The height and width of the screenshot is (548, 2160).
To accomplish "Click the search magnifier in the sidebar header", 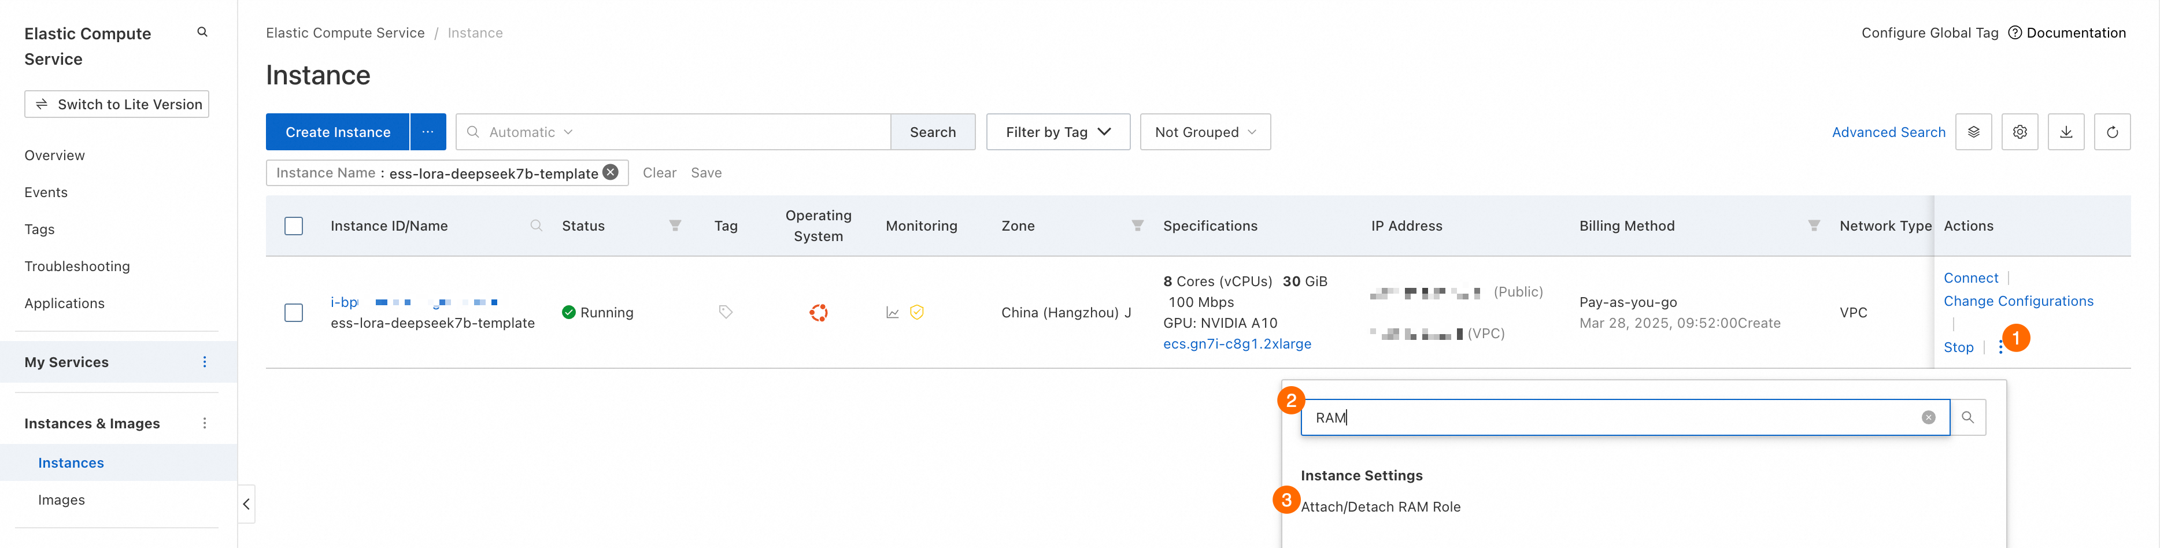I will pyautogui.click(x=202, y=33).
